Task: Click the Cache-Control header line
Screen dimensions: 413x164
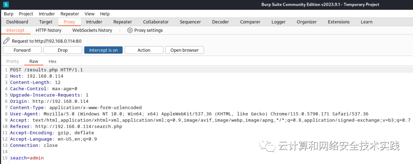Action: coord(44,89)
